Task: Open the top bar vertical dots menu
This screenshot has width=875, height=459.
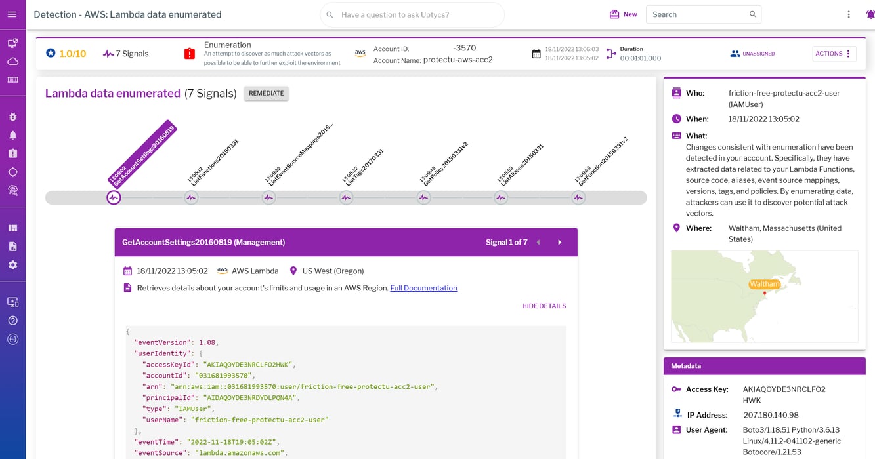Action: tap(849, 14)
